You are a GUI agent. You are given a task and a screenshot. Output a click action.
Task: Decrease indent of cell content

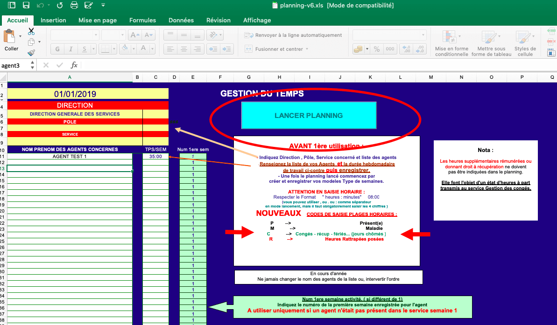[x=213, y=49]
